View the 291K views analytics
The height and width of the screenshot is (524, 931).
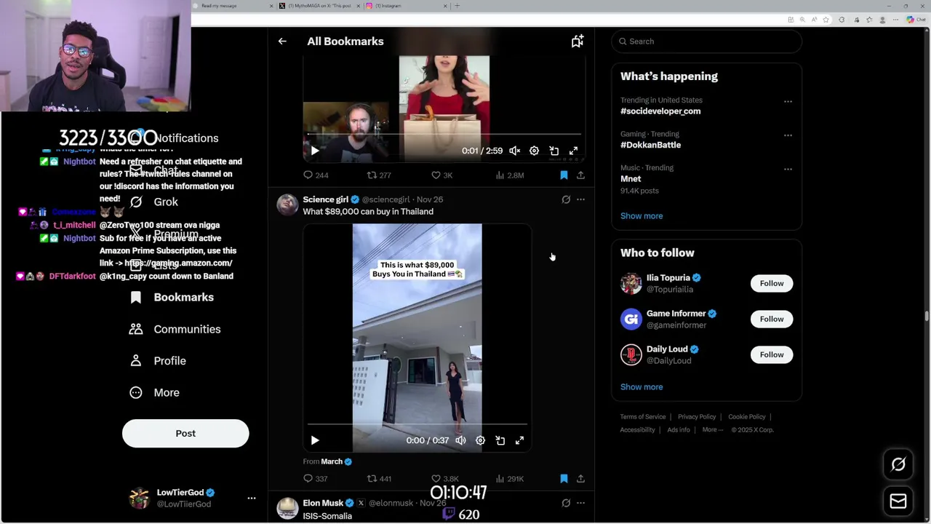pyautogui.click(x=509, y=479)
